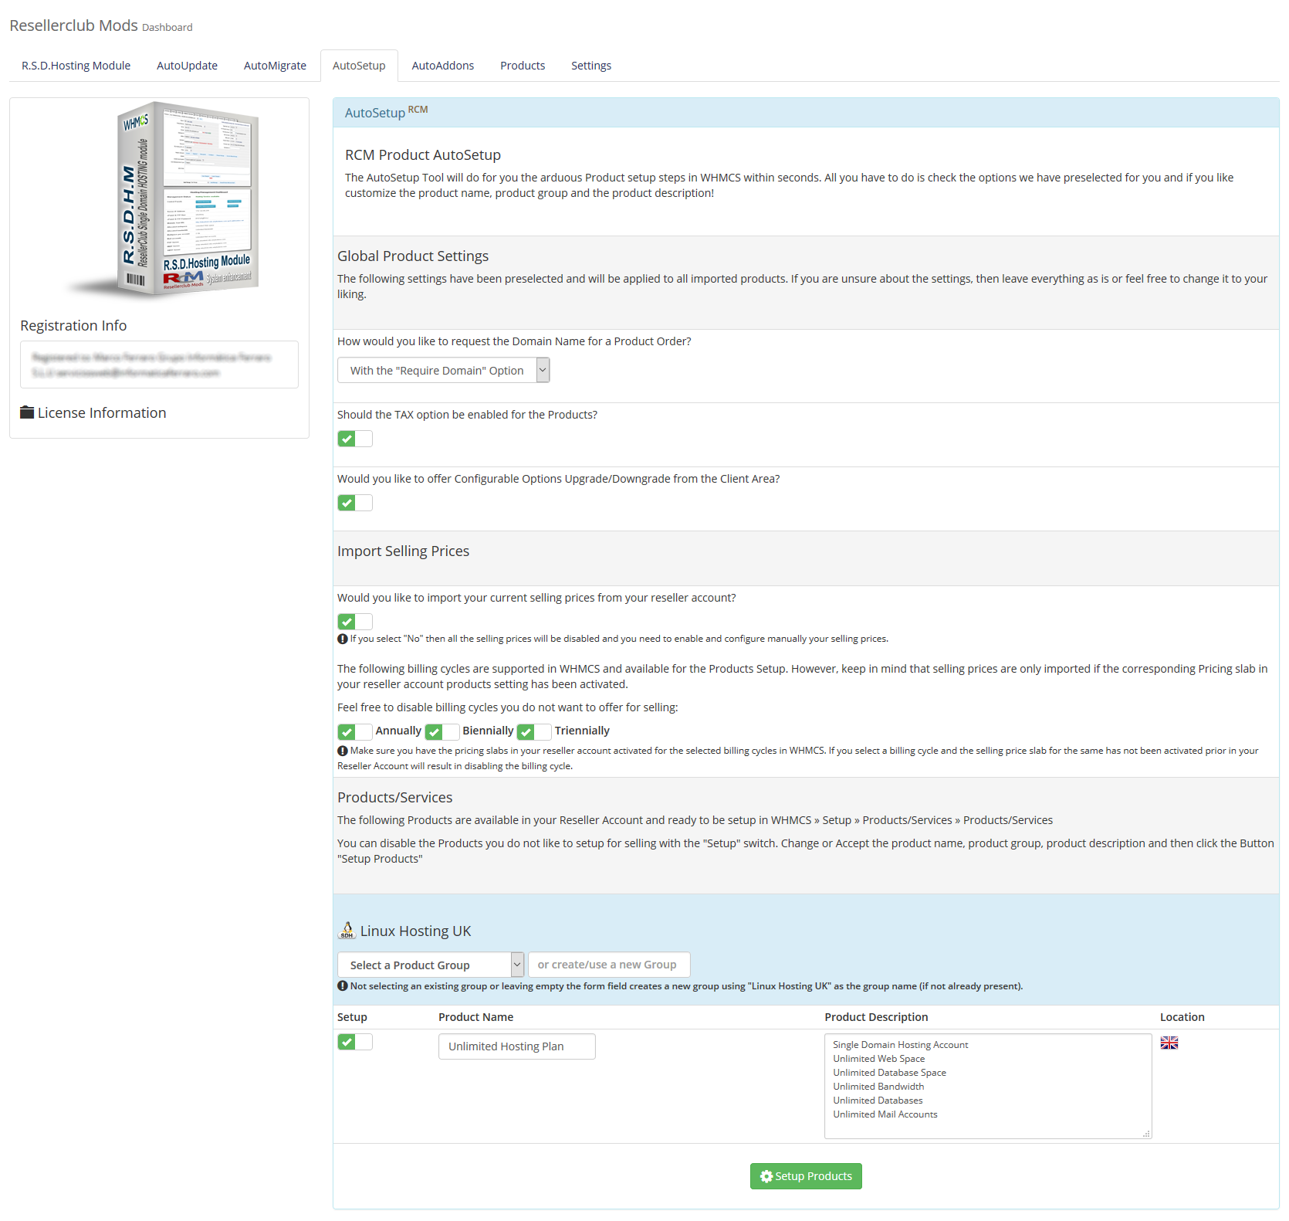Click the info icon beside selling prices note
1289x1221 pixels.
[342, 639]
